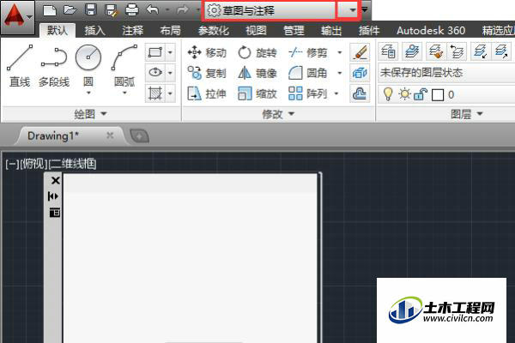Open the layer properties manager icon
Screen dimensions: 515x343
(388, 51)
